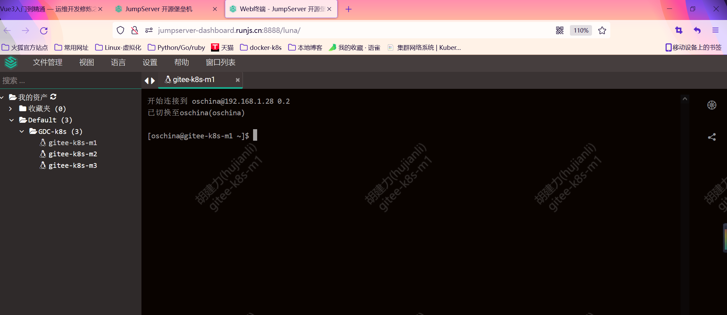Go forward with browser forward arrow
727x315 pixels.
pyautogui.click(x=25, y=31)
